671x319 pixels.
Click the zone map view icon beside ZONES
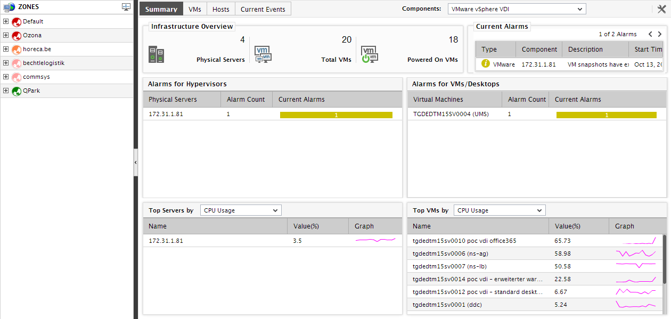(126, 7)
